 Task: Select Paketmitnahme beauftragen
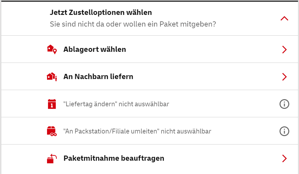(x=114, y=158)
